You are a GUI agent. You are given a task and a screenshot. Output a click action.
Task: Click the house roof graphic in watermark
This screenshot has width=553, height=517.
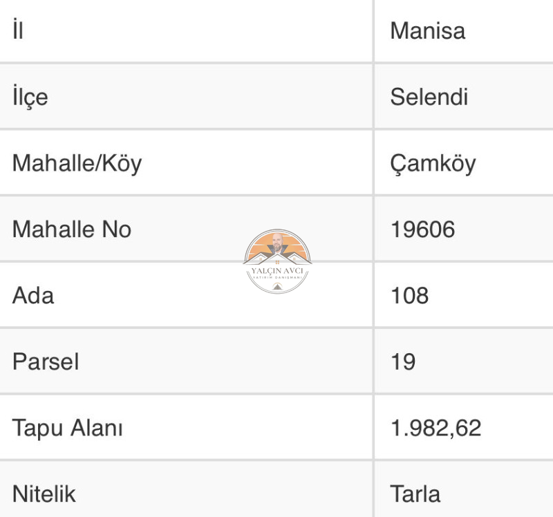[278, 258]
